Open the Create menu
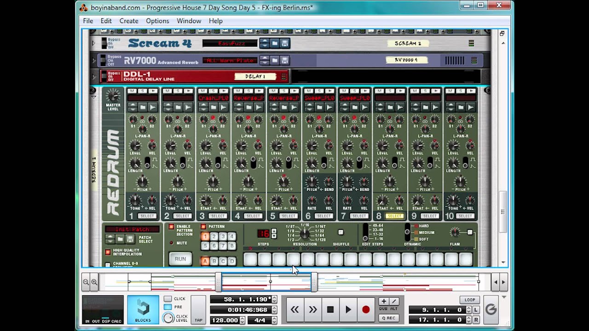The width and height of the screenshot is (589, 331). [x=129, y=21]
